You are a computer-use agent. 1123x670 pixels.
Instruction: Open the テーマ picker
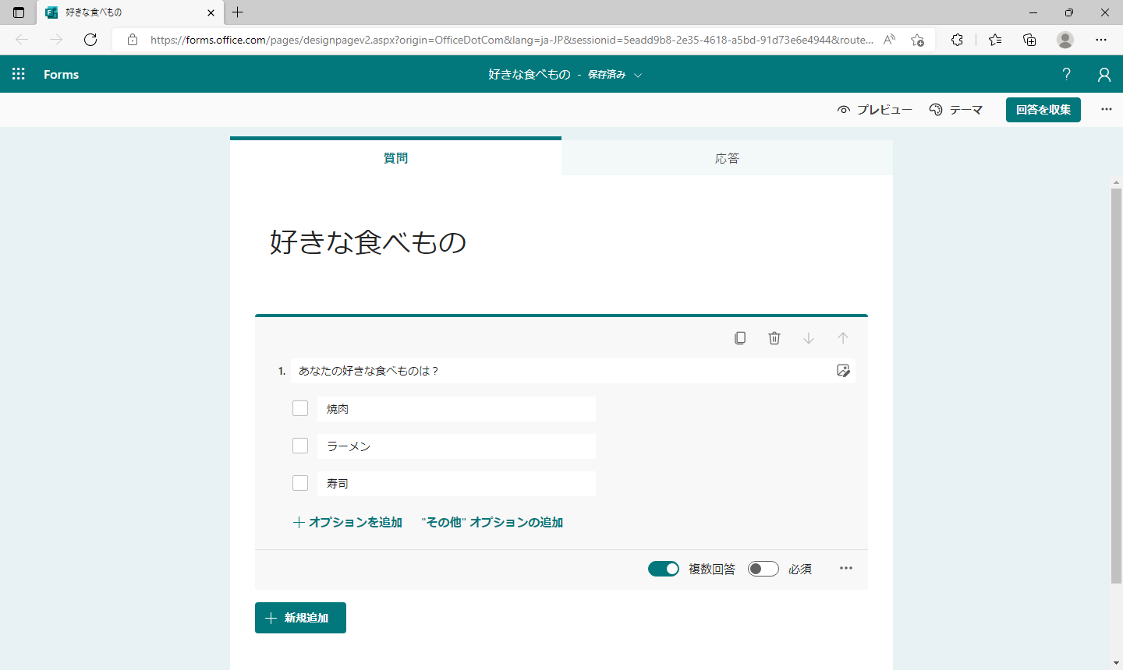coord(956,110)
